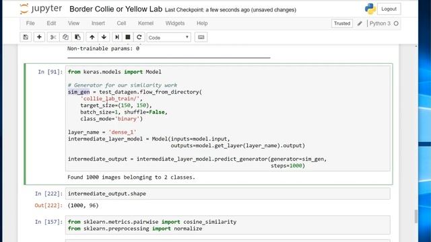Click the 'Non-trainable params: 0' output line
This screenshot has width=431, height=242.
pos(103,48)
